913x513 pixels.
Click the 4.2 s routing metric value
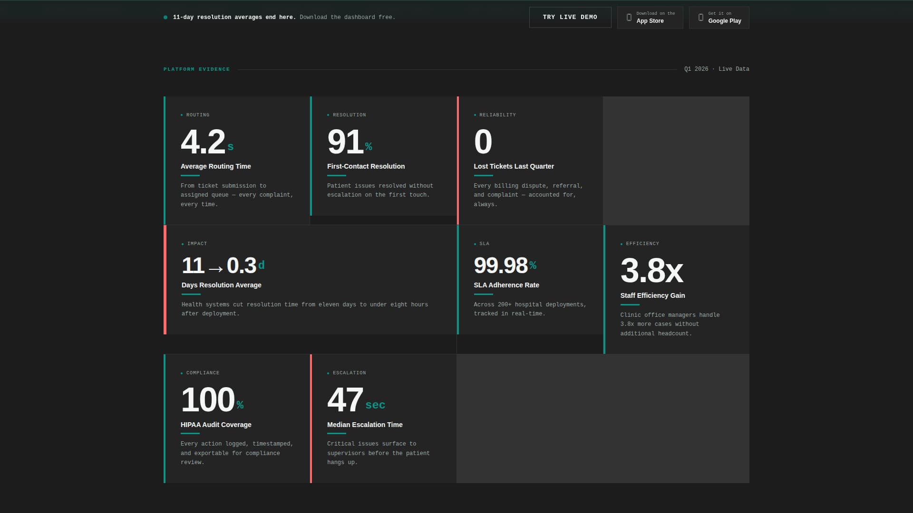[x=207, y=142]
